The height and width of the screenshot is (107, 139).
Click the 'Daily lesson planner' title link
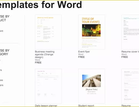(x=46, y=106)
